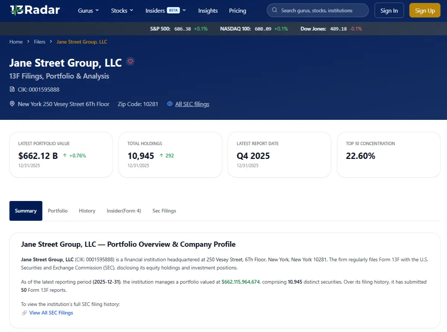Click the Q4 2025 report date
Screen dimensions: 447x332
click(253, 156)
